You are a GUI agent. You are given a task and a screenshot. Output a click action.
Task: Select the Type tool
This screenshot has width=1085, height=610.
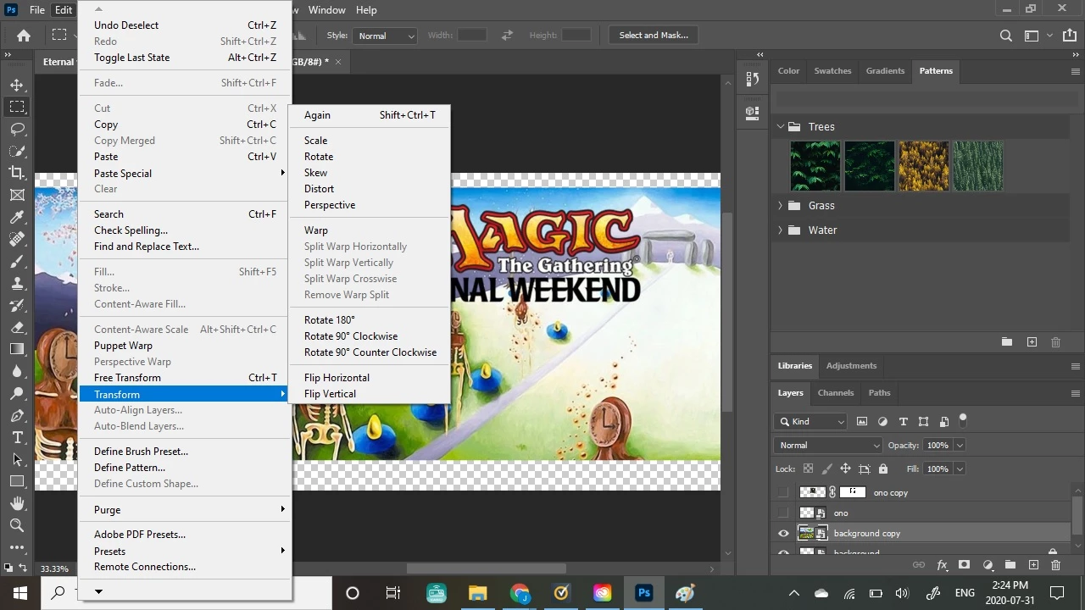click(x=17, y=437)
